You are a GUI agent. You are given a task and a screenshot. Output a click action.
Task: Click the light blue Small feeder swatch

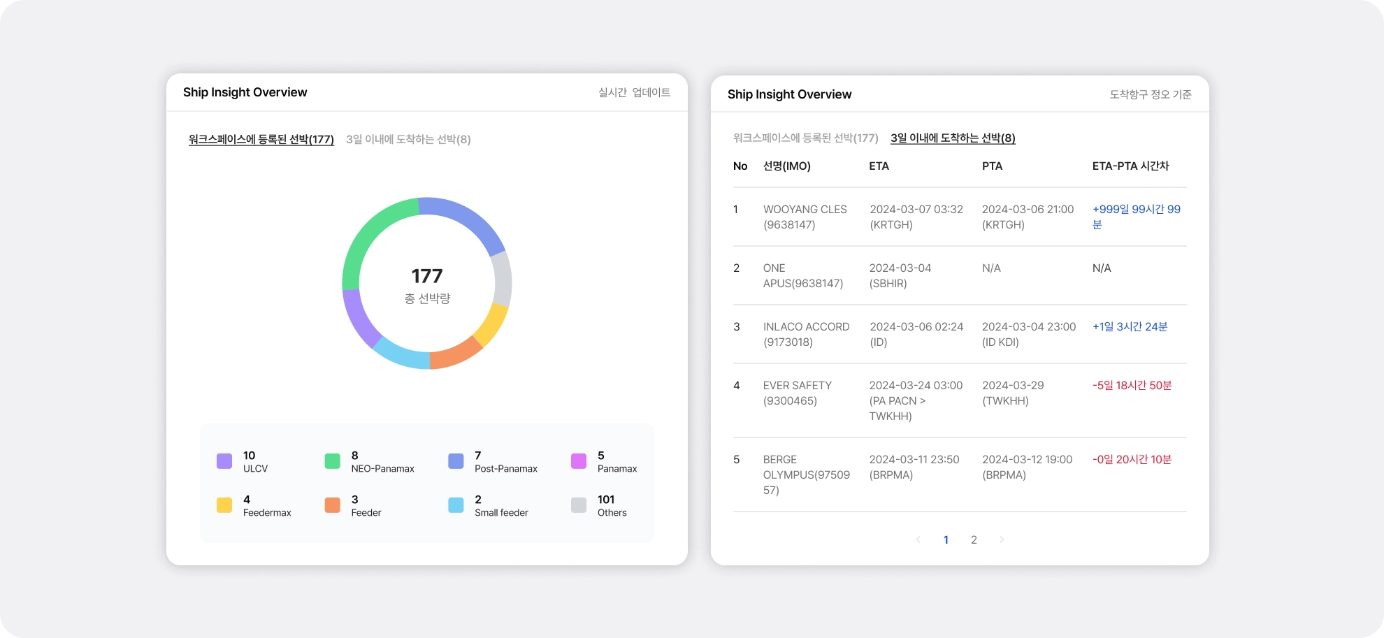456,505
